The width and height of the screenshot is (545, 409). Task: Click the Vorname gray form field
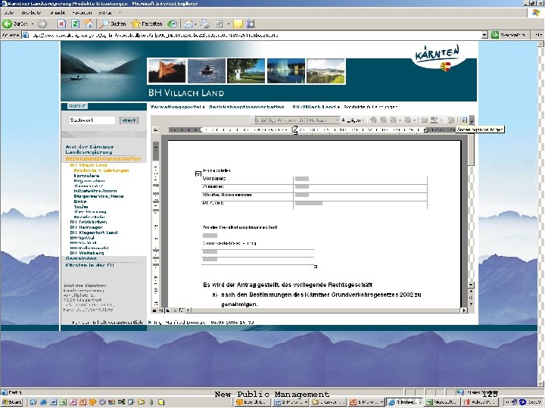tap(302, 179)
